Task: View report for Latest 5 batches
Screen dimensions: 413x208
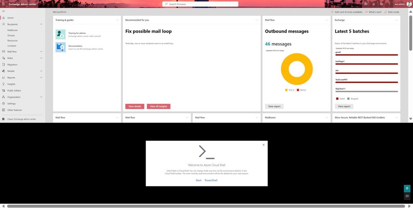Action: tap(344, 106)
